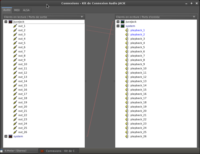Click the system client icon in input list
The image size is (200, 154).
(x=122, y=26)
